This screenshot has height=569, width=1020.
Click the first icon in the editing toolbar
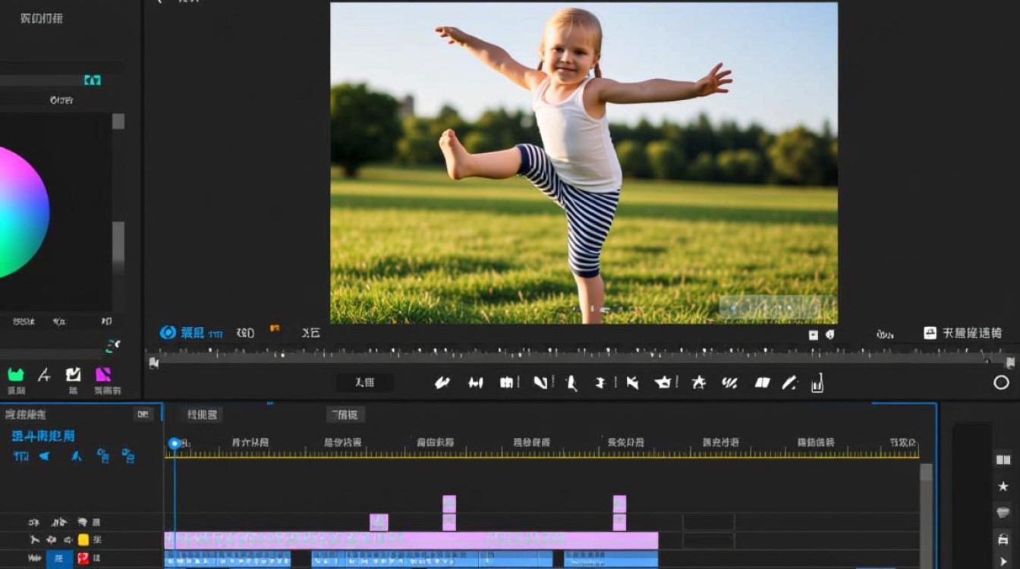[x=442, y=383]
